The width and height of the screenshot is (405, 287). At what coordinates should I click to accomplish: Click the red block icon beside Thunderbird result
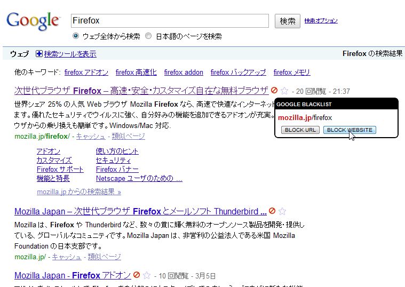pyautogui.click(x=272, y=211)
